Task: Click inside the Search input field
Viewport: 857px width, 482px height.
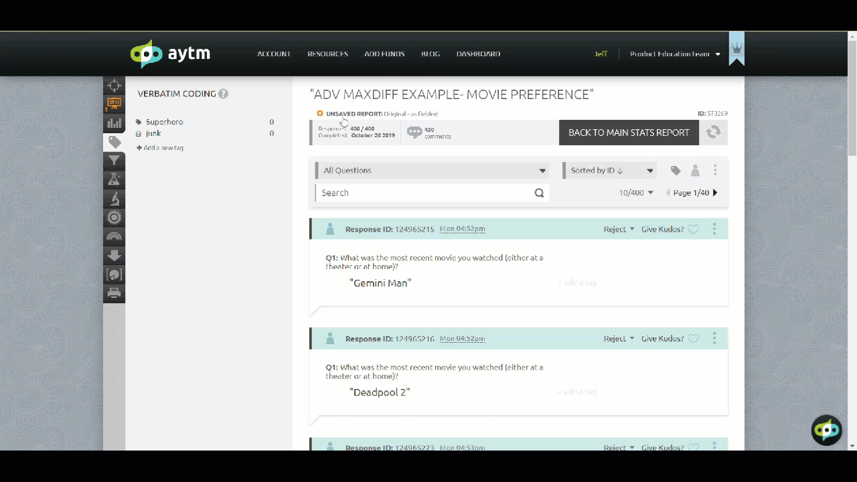Action: click(x=423, y=193)
